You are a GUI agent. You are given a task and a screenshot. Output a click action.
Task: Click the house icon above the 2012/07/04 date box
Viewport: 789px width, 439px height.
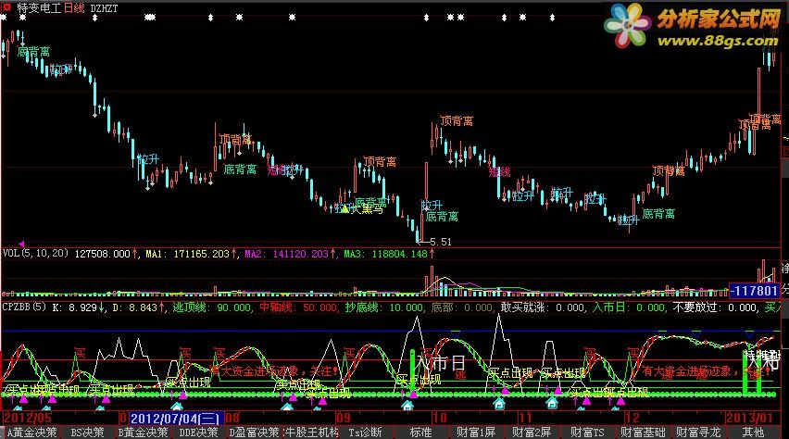point(177,406)
